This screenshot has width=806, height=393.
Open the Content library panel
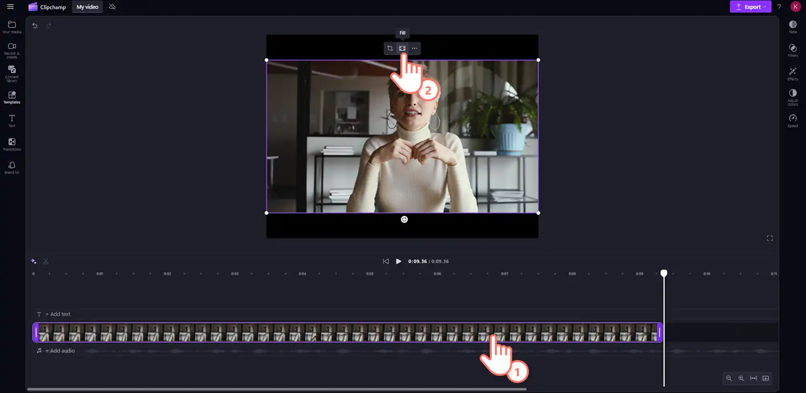12,74
